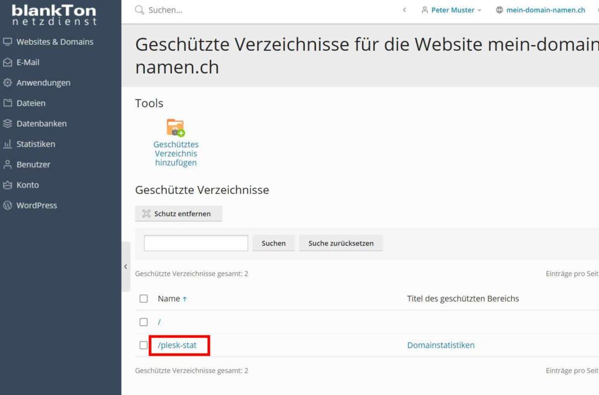599x395 pixels.
Task: Click the WordPress logo icon in sidebar
Action: click(8, 206)
